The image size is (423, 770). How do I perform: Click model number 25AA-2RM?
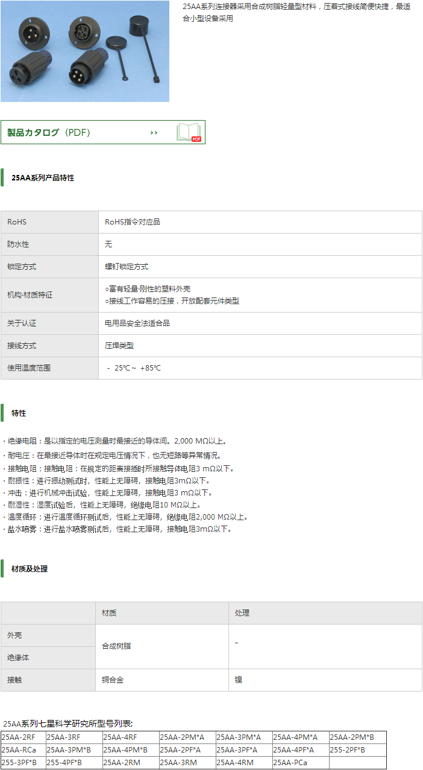[121, 763]
